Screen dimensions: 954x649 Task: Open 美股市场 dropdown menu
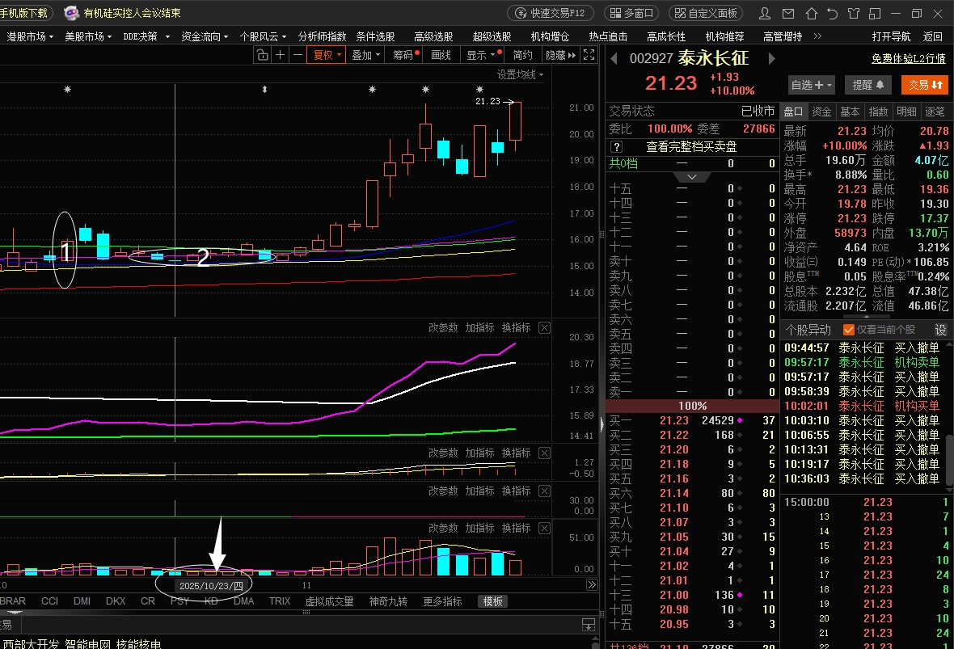[88, 36]
